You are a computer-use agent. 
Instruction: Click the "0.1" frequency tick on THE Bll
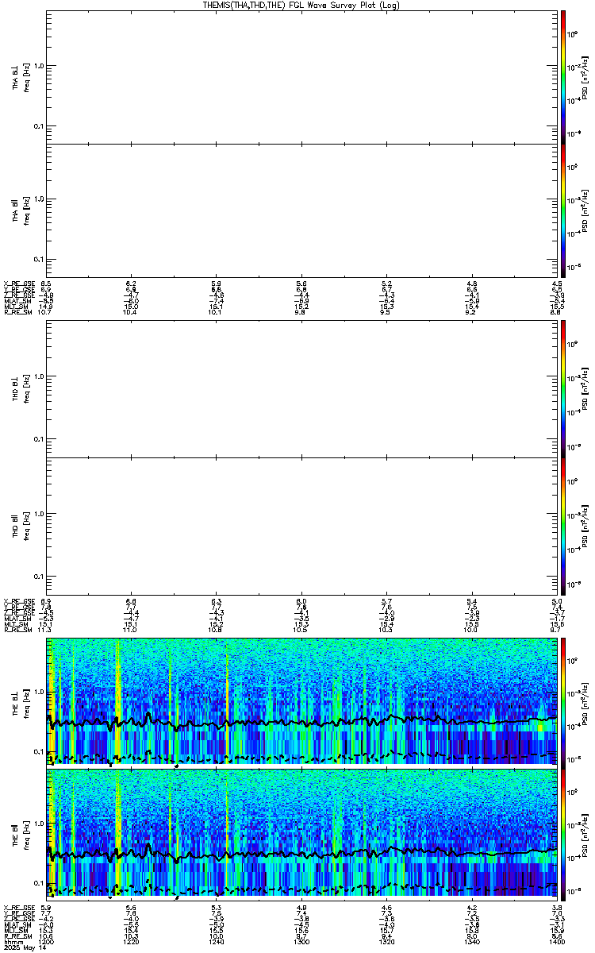[40, 883]
